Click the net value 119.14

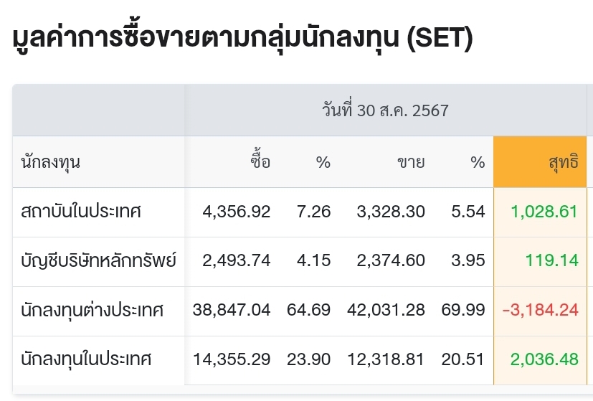551,260
